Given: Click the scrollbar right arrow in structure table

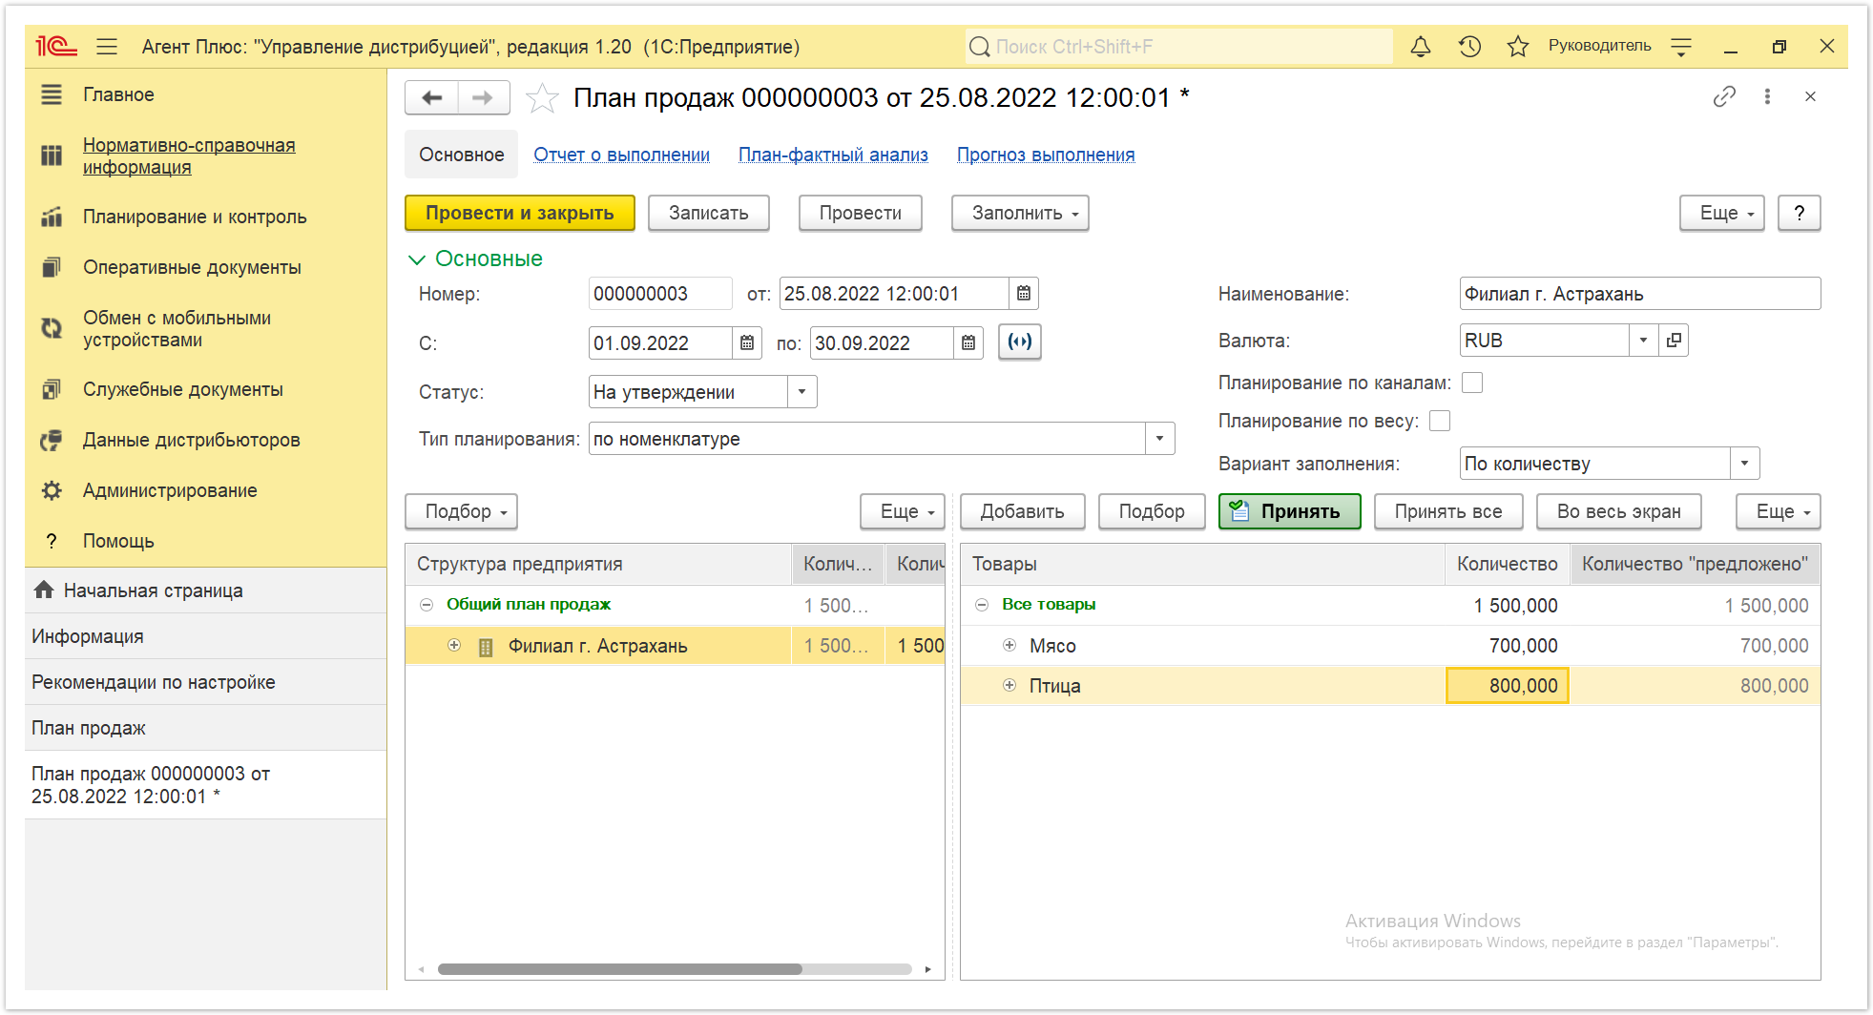Looking at the screenshot, I should tap(927, 969).
